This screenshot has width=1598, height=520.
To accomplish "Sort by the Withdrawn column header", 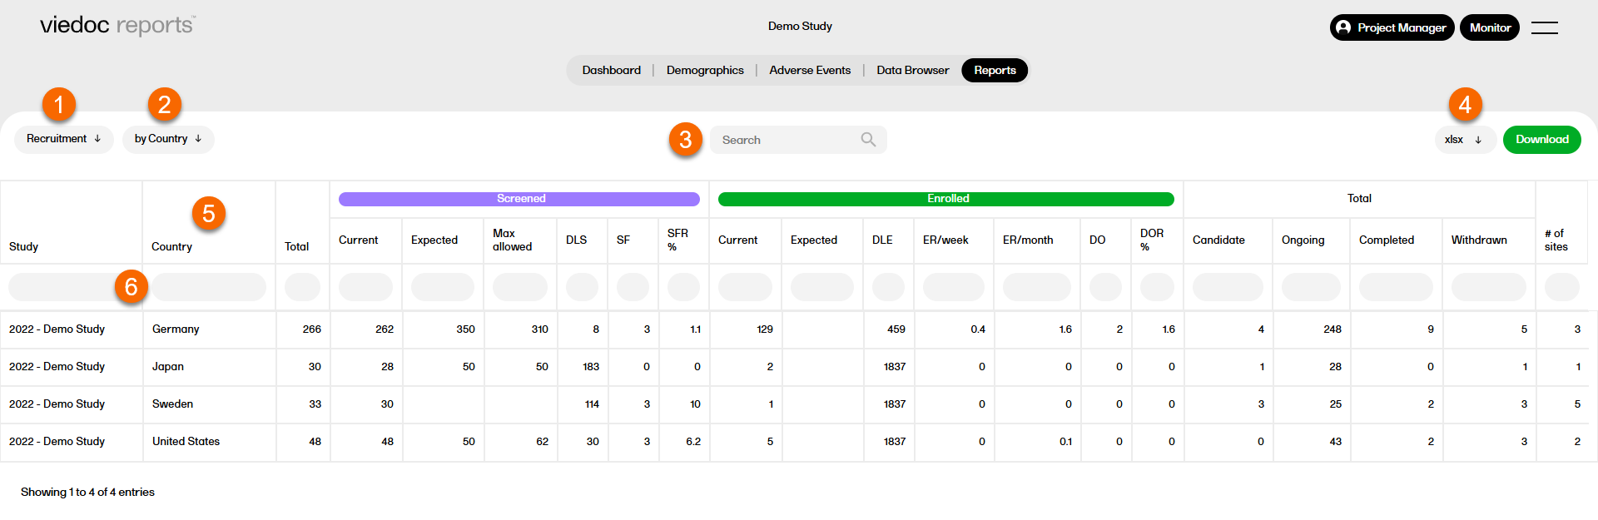I will point(1479,240).
